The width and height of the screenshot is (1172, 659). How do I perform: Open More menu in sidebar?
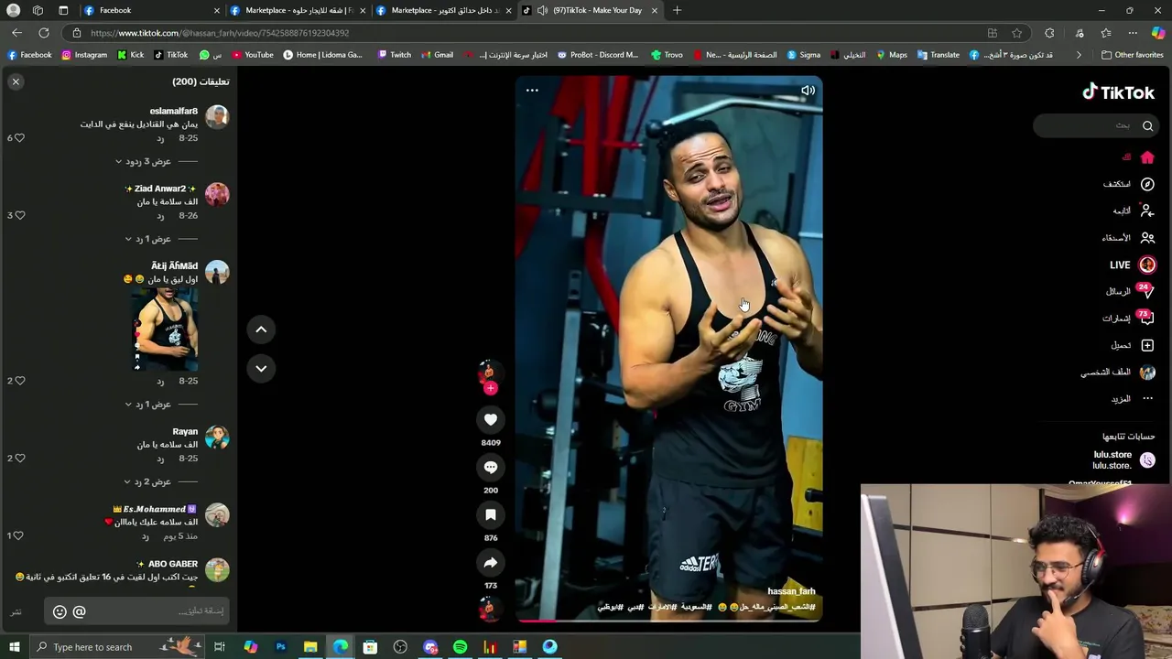click(x=1133, y=399)
